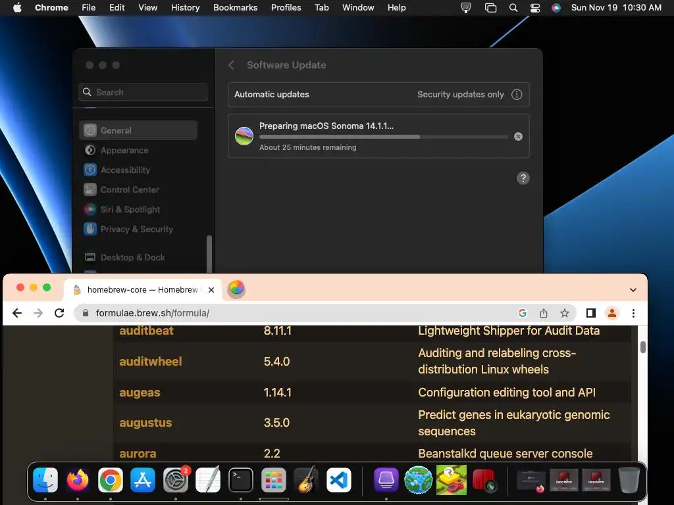This screenshot has height=505, width=674.
Task: Launch Terminal from the Dock
Action: (241, 480)
